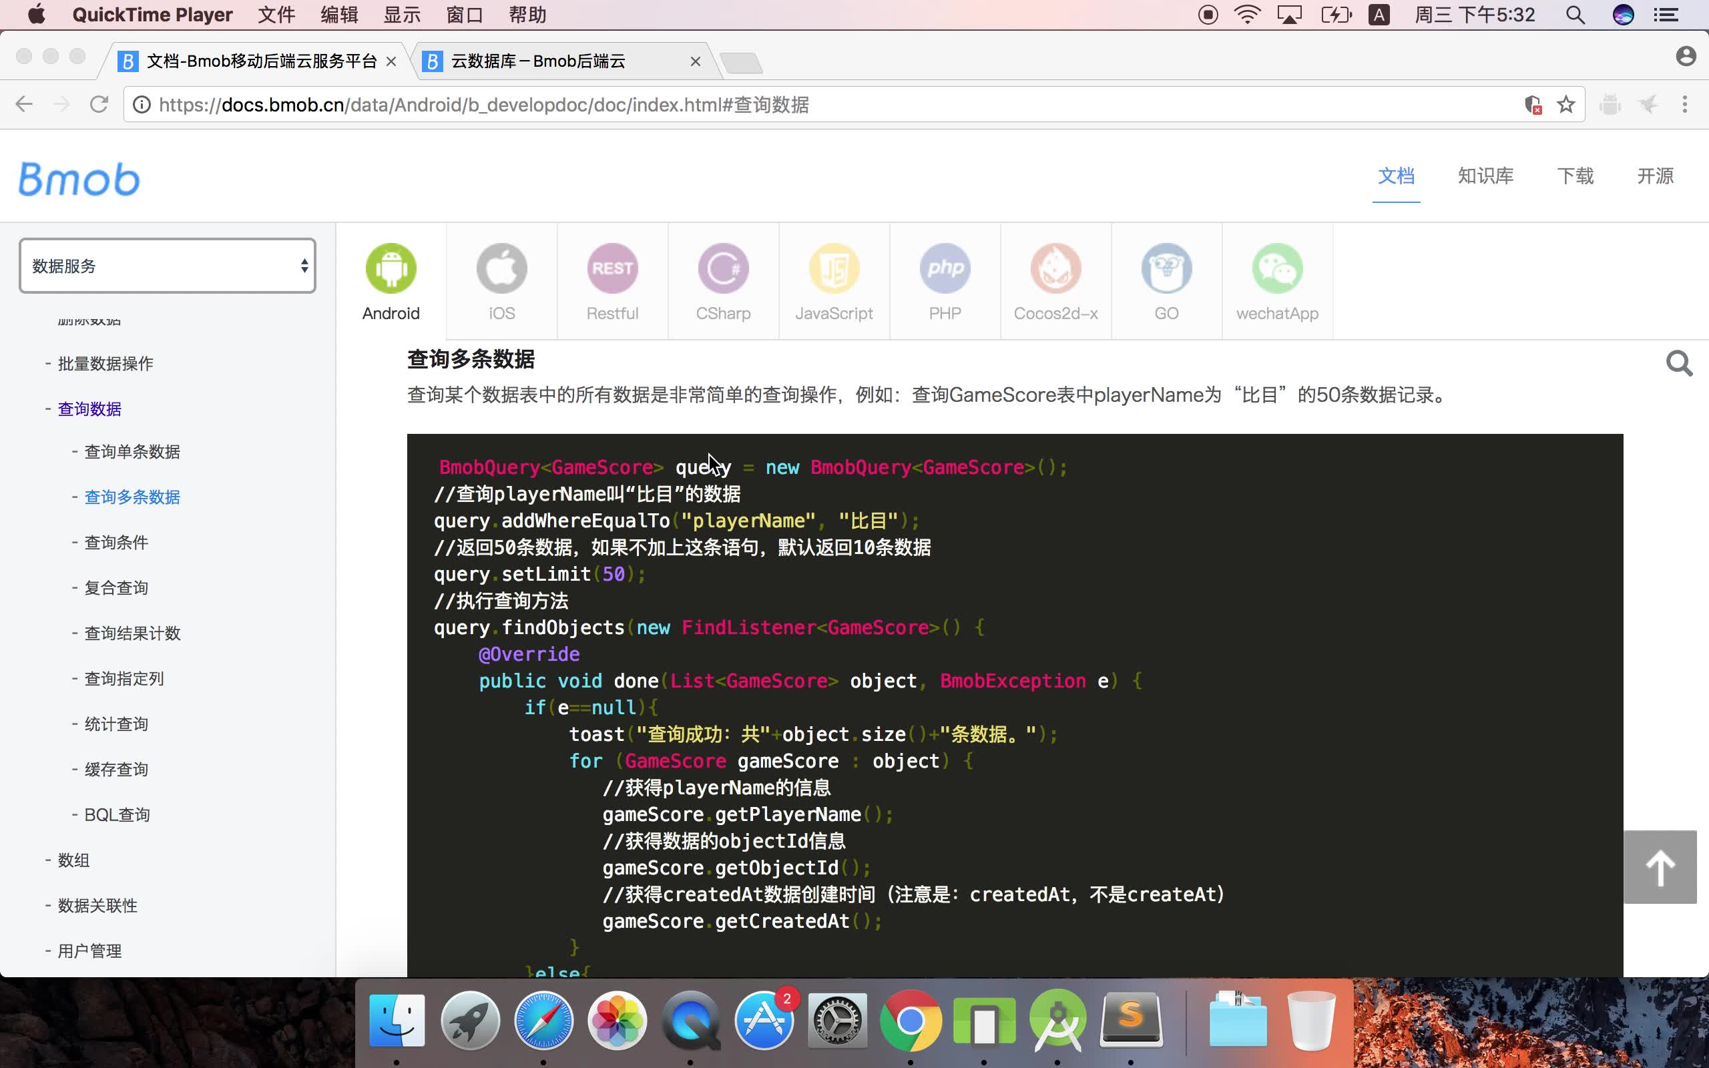Open the 窗口 menu in the menu bar

465,15
